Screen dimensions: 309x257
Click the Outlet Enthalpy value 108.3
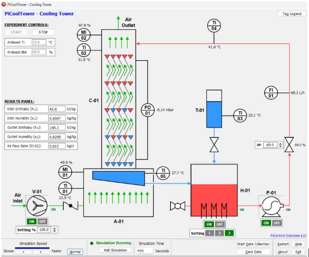pyautogui.click(x=57, y=127)
